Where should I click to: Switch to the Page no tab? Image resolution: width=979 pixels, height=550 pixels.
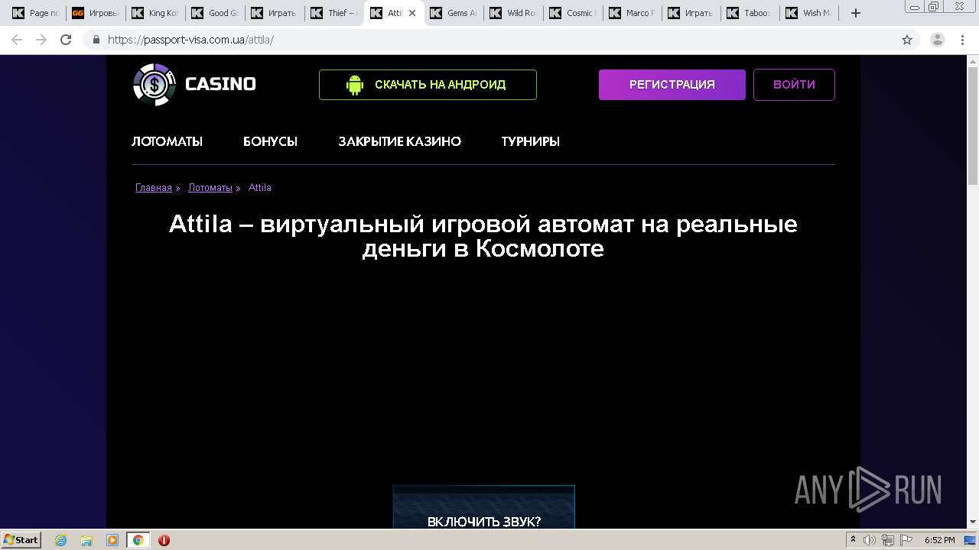click(35, 13)
